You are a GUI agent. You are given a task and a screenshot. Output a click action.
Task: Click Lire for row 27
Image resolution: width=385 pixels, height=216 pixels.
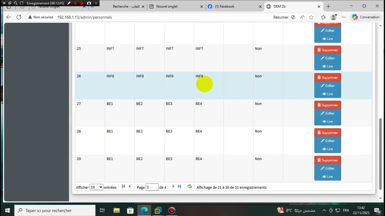(x=328, y=121)
